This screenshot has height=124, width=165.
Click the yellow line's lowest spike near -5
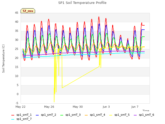(x=54, y=102)
